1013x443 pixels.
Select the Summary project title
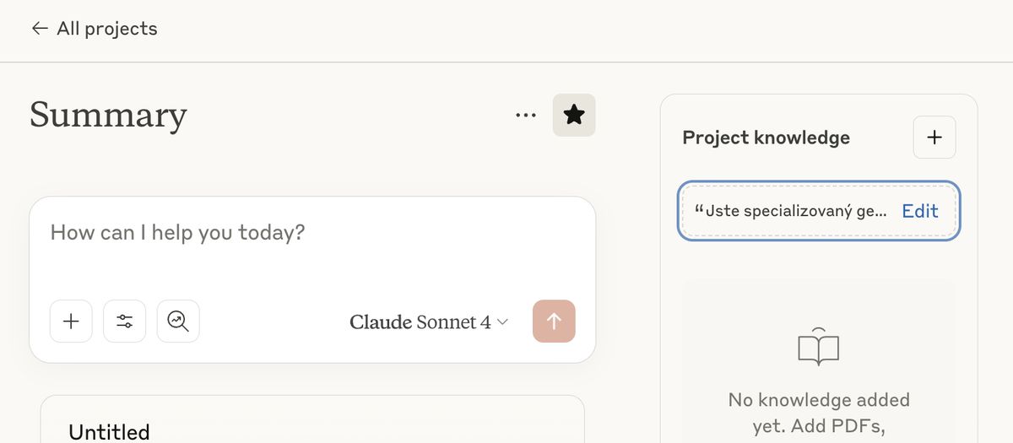[108, 114]
